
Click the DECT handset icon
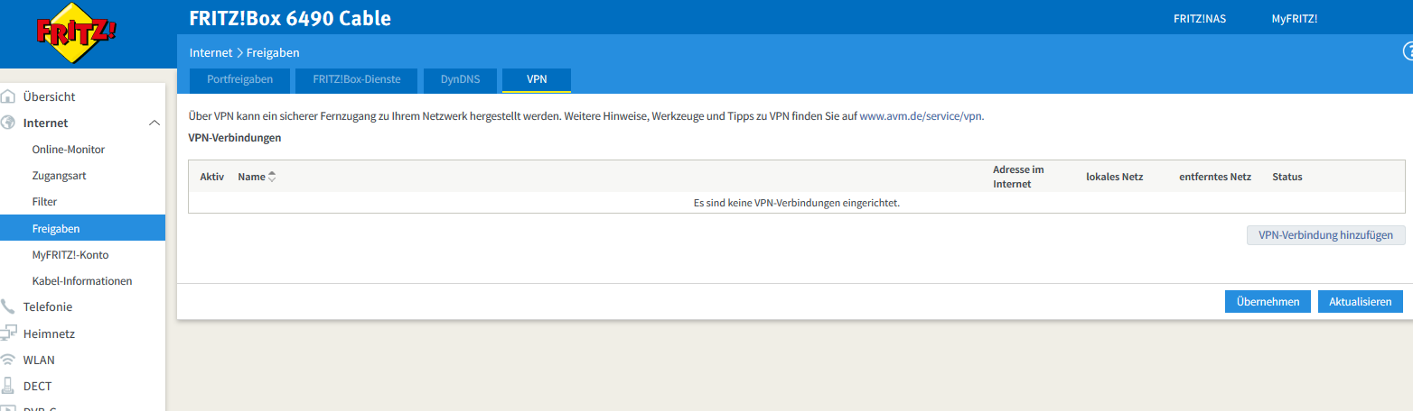(9, 386)
